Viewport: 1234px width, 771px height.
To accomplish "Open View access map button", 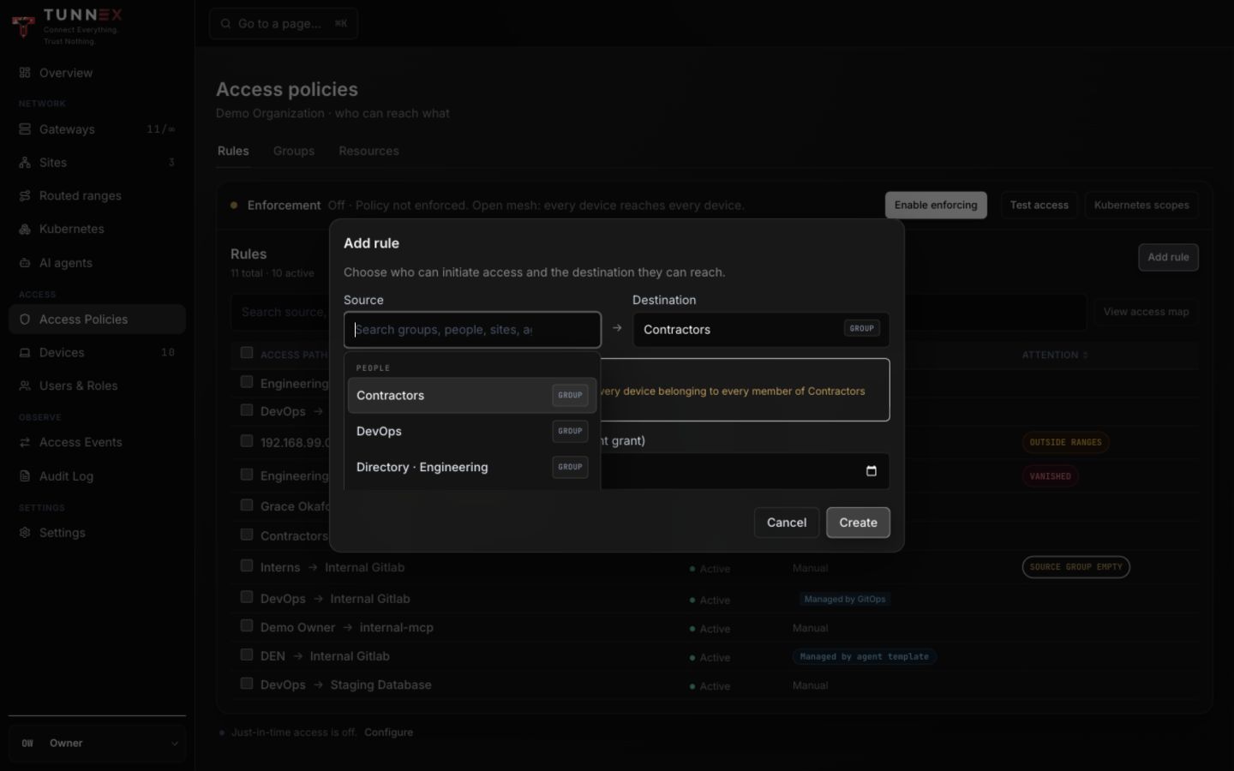I will (x=1146, y=312).
